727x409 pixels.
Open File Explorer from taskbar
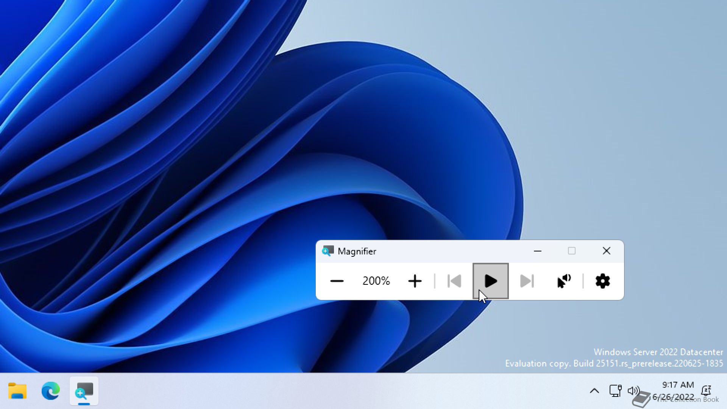tap(17, 391)
